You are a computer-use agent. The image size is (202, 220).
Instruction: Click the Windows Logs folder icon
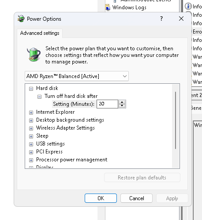click(x=108, y=7)
